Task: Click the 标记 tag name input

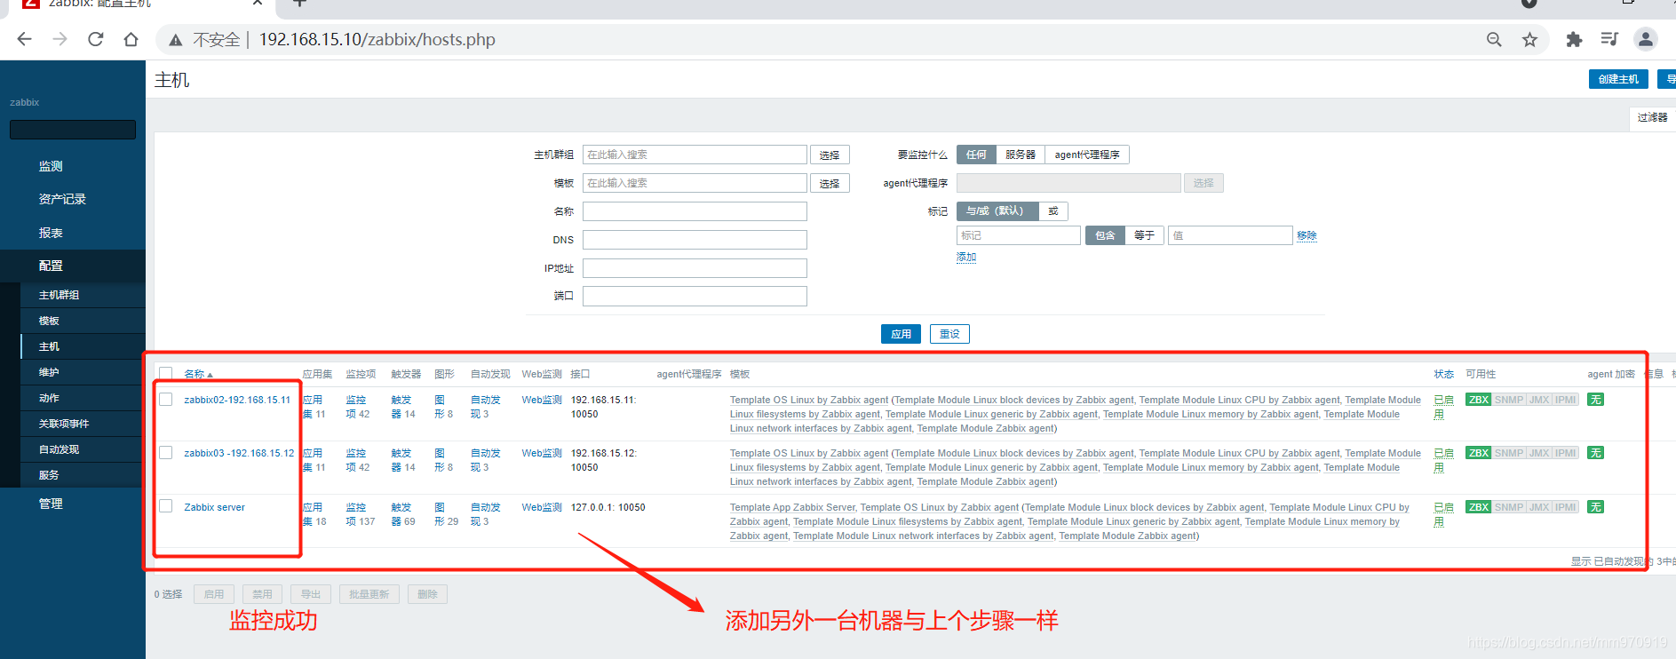Action: 1019,235
